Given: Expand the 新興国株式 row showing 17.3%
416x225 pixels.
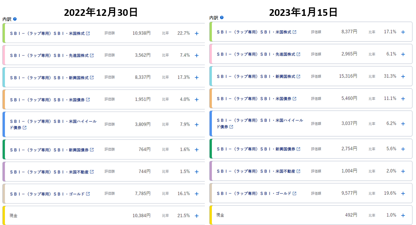Looking at the screenshot, I should [x=197, y=77].
